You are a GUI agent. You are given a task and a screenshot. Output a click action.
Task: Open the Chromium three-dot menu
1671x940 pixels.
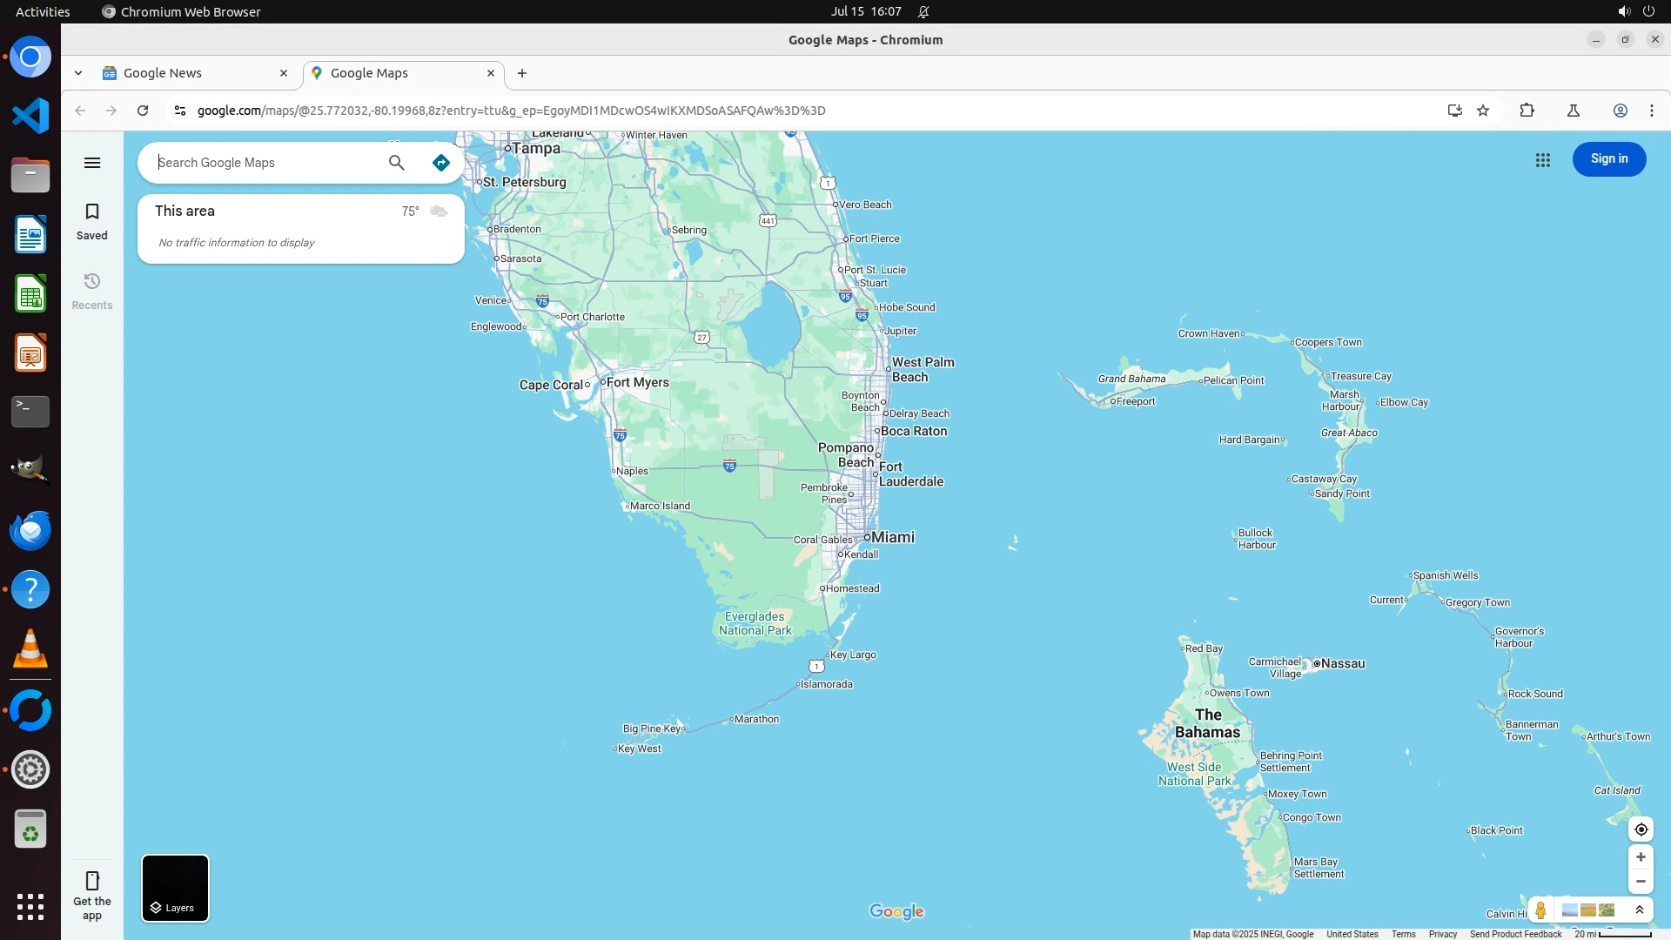point(1651,111)
